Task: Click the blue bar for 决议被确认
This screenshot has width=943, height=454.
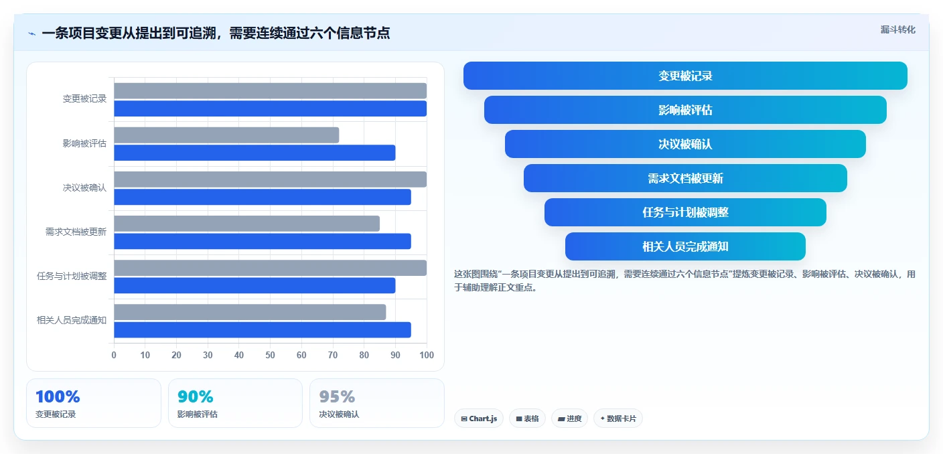Action: 263,197
